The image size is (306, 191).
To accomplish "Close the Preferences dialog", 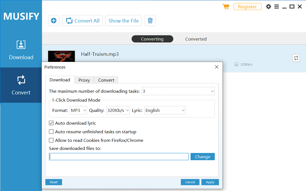I will coord(217,67).
